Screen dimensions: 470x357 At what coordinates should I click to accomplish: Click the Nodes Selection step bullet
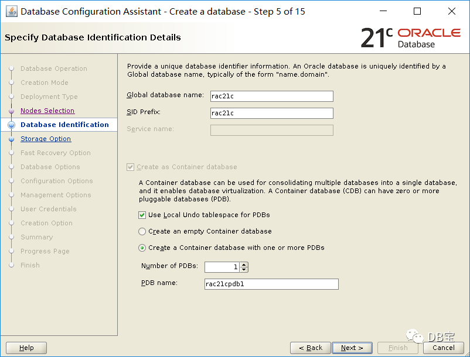pyautogui.click(x=12, y=111)
